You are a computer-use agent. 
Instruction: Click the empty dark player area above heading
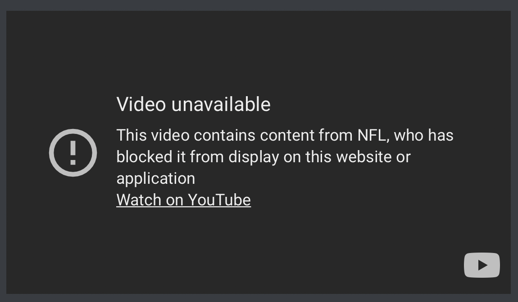pyautogui.click(x=259, y=49)
